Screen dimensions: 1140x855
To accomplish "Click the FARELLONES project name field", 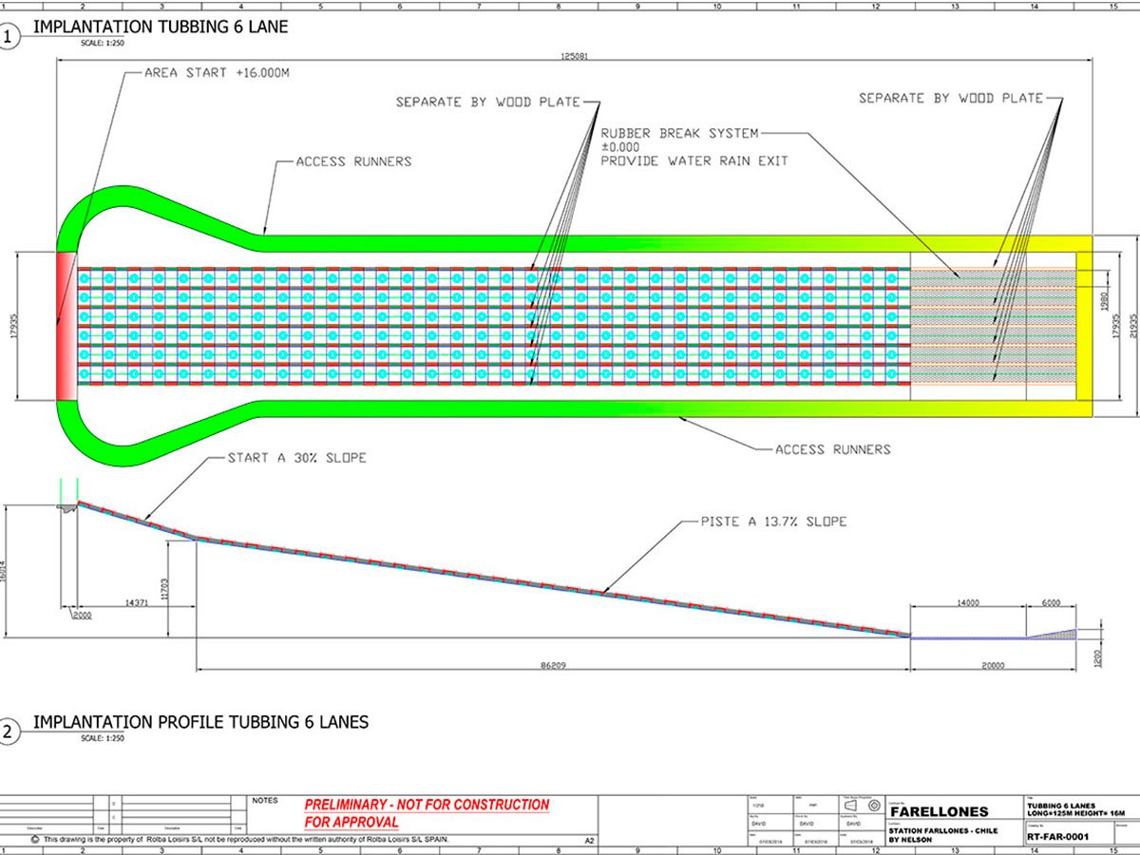I will [x=939, y=811].
